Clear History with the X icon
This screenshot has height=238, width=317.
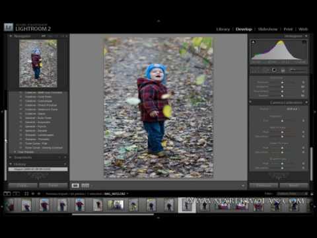(65, 164)
